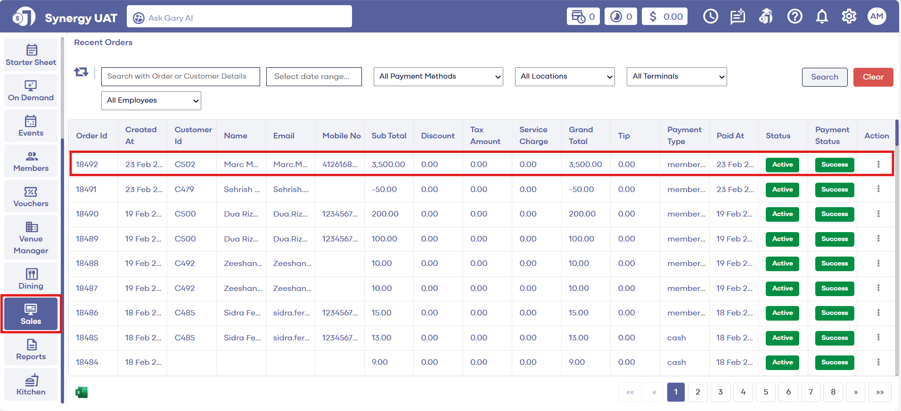
Task: Open the notifications bell
Action: (822, 17)
